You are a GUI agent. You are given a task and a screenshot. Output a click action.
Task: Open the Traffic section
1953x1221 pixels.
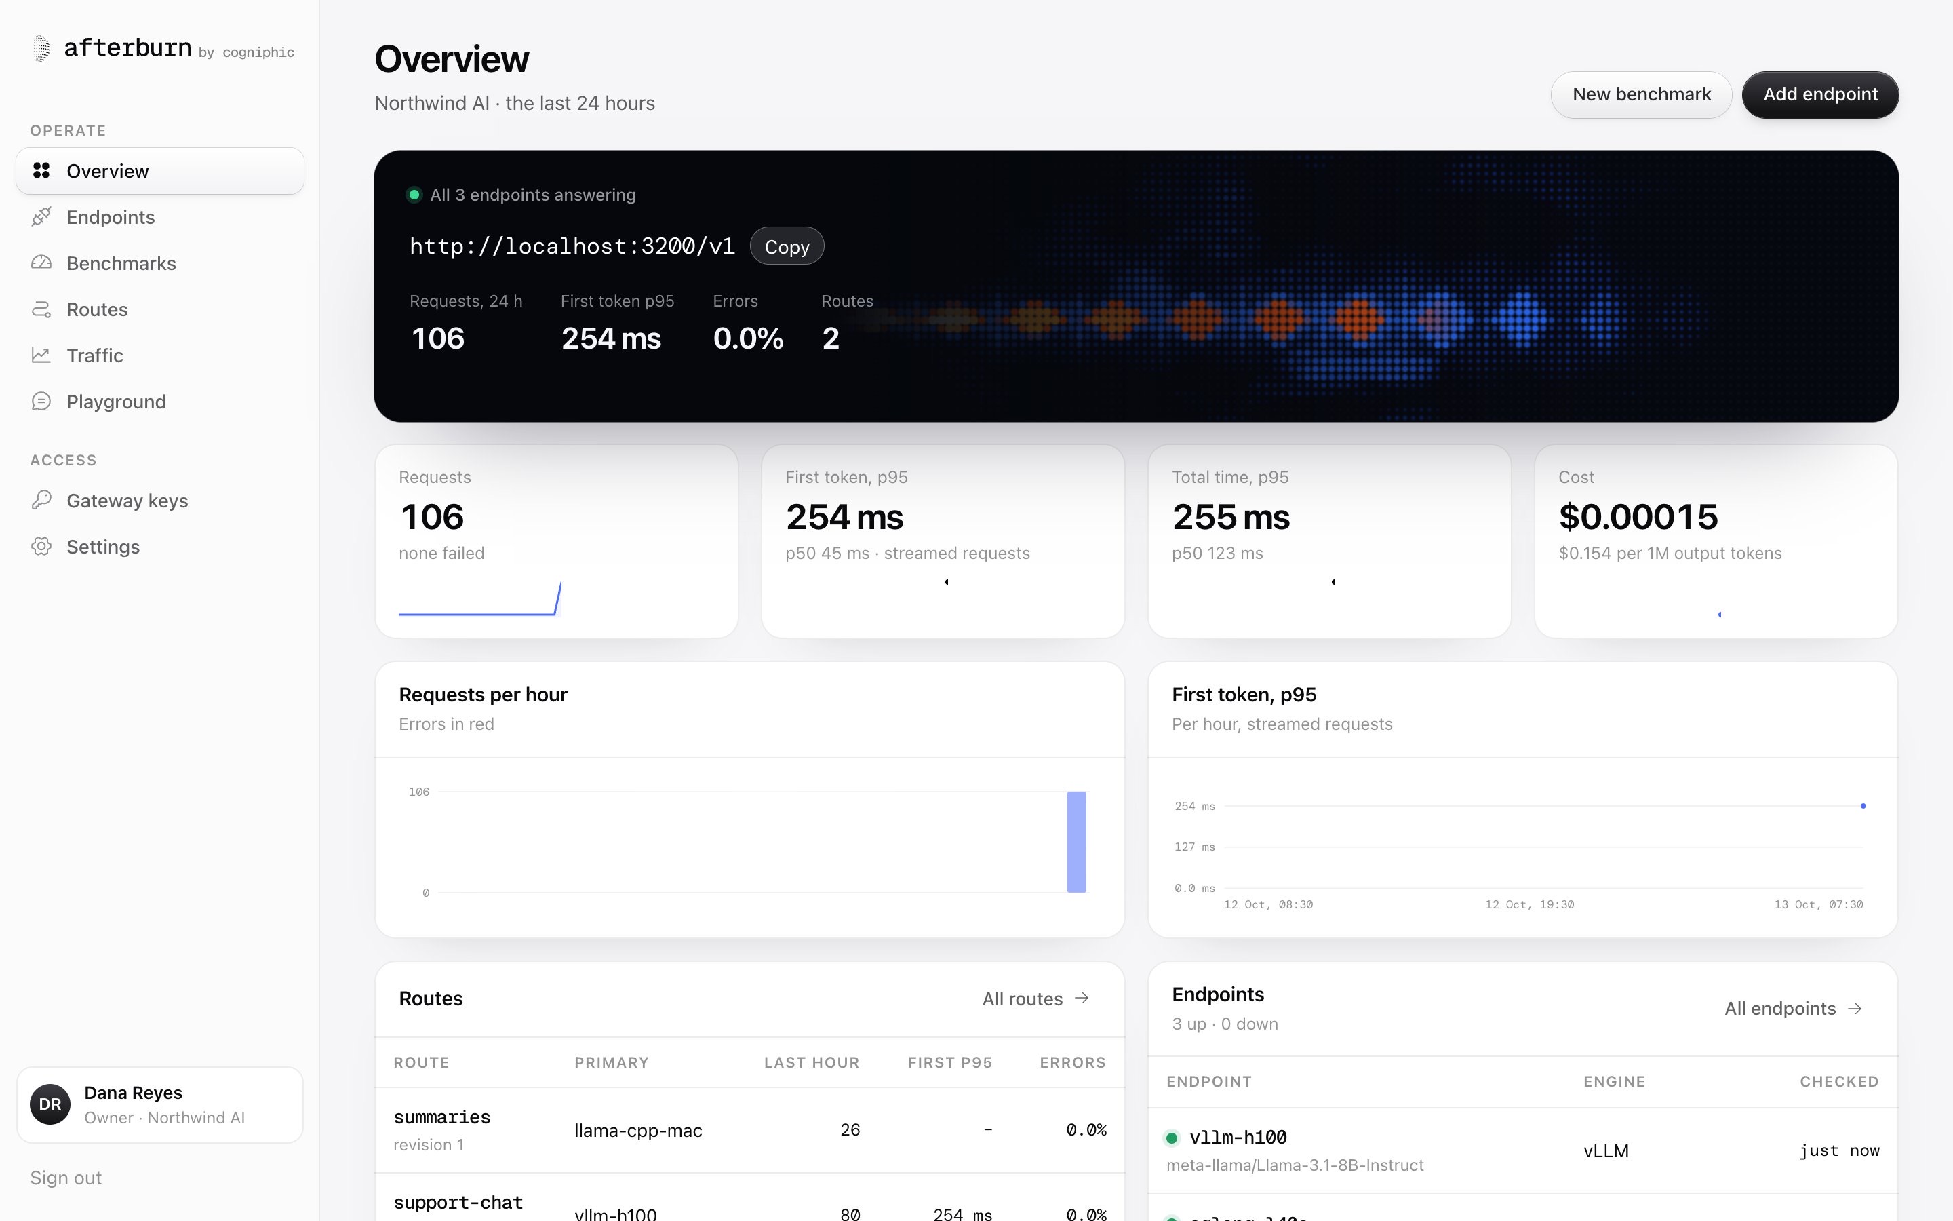[160, 355]
